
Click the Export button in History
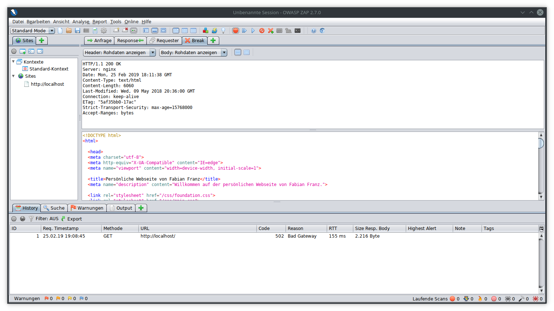click(x=72, y=219)
